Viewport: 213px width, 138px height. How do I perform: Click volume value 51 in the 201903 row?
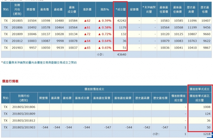click(x=124, y=48)
